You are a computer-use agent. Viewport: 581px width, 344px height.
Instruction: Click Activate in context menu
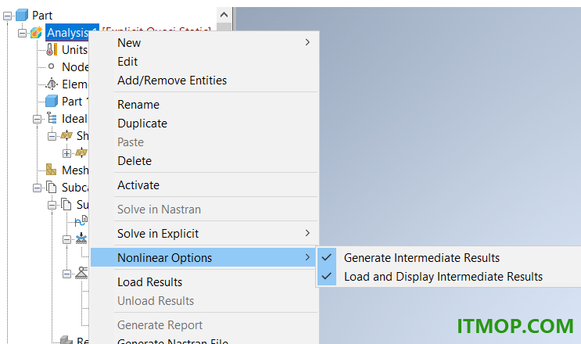pos(204,185)
